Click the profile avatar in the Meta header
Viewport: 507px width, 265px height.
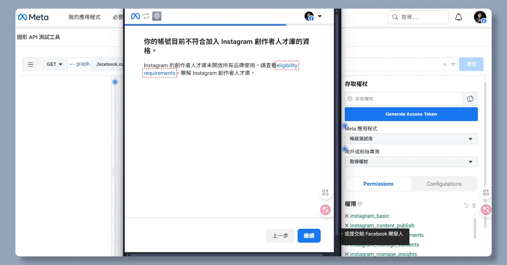tap(480, 17)
